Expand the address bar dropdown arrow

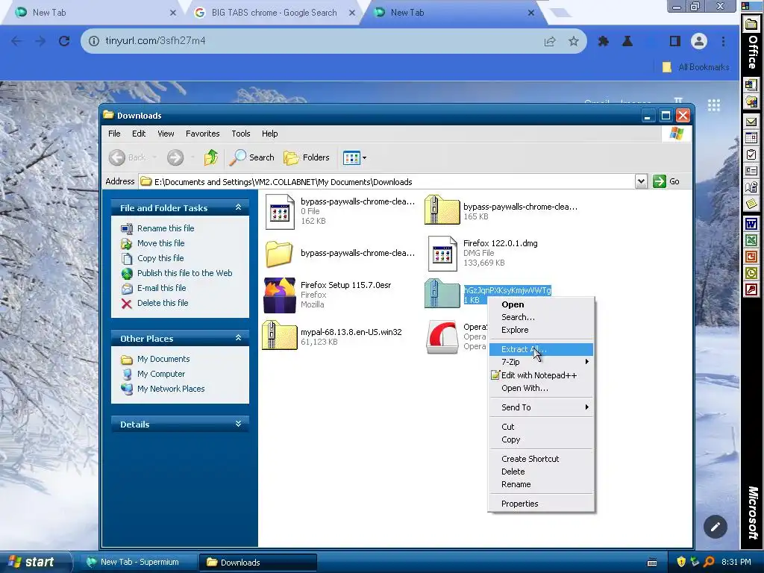[x=641, y=182]
